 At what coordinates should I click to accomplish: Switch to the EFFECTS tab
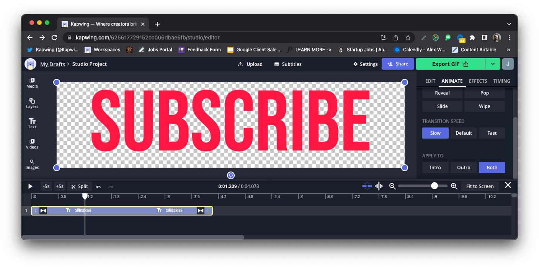tap(478, 81)
